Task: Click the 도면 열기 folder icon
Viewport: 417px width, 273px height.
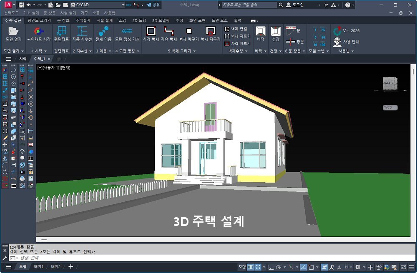Action: [13, 31]
